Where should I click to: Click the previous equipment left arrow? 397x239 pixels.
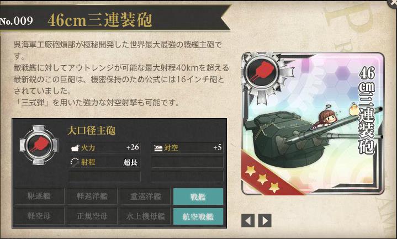(248, 221)
